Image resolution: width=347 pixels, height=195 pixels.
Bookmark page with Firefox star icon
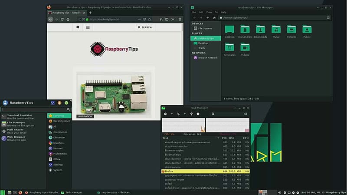(x=150, y=19)
